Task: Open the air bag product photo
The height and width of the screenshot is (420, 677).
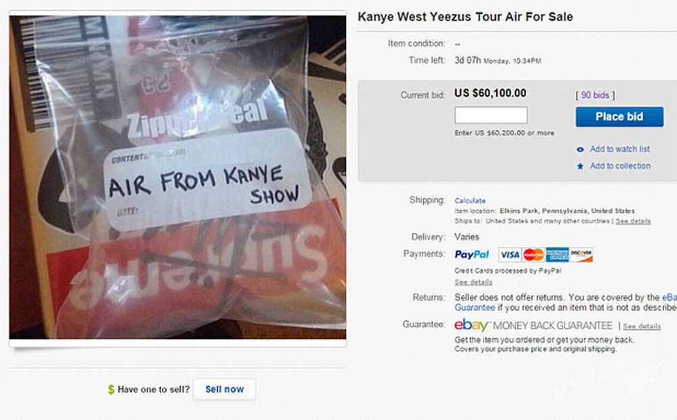Action: [x=177, y=177]
